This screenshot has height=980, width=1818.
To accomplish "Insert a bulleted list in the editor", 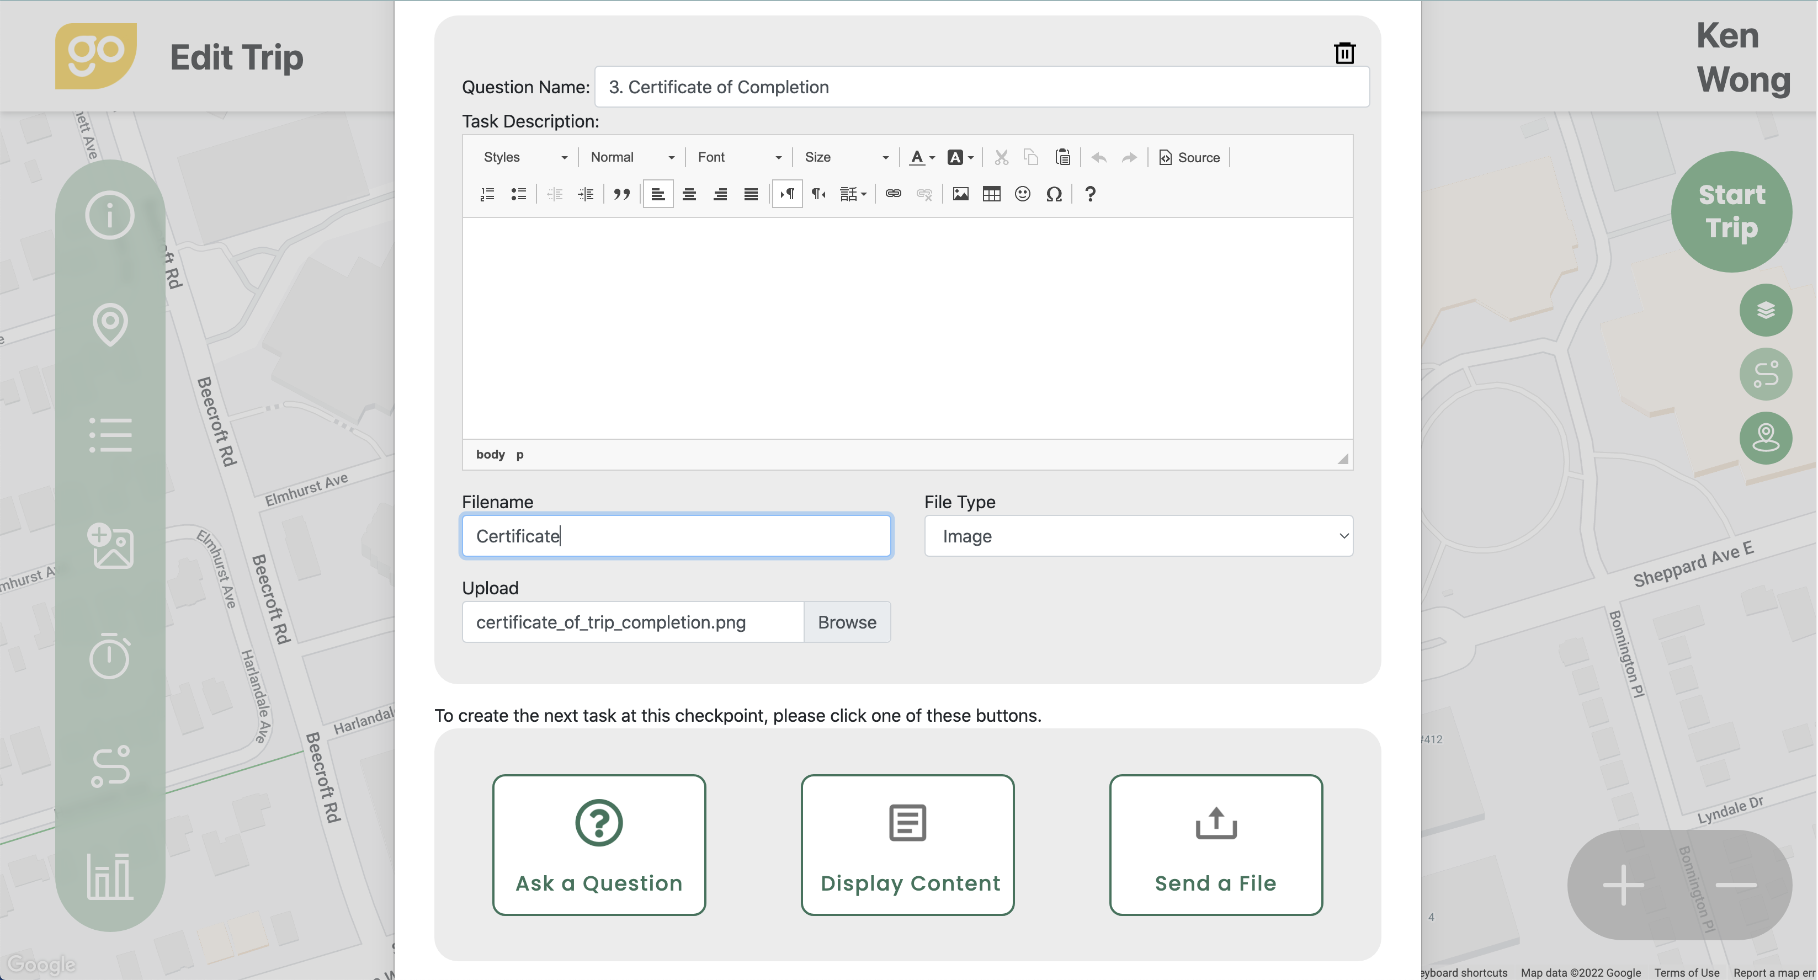I will coord(518,194).
